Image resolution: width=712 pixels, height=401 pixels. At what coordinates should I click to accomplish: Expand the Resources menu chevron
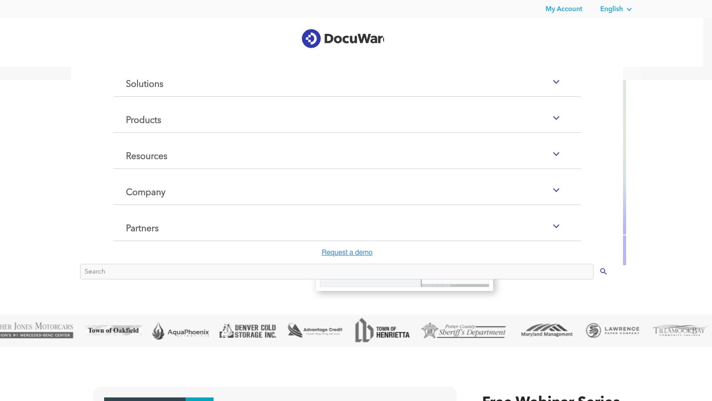[556, 154]
